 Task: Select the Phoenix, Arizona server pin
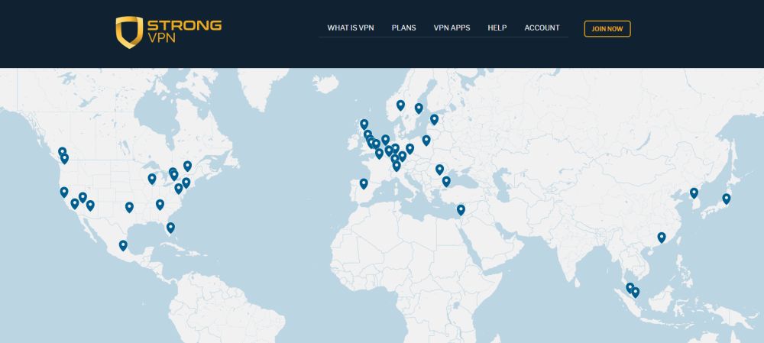[90, 205]
